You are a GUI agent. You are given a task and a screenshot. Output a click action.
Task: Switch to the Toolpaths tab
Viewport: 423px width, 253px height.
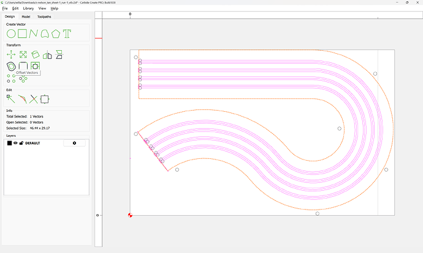[x=45, y=16]
